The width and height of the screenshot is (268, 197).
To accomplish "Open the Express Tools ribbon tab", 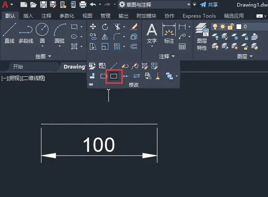I will click(199, 16).
